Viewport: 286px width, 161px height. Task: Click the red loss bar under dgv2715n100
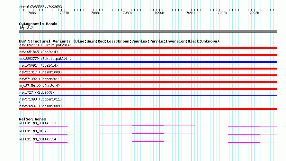pos(148,89)
